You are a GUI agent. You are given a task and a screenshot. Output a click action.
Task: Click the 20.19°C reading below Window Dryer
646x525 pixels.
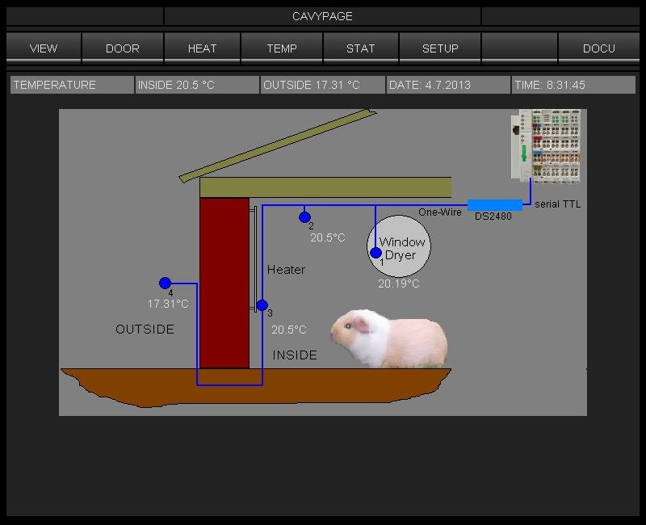click(399, 283)
